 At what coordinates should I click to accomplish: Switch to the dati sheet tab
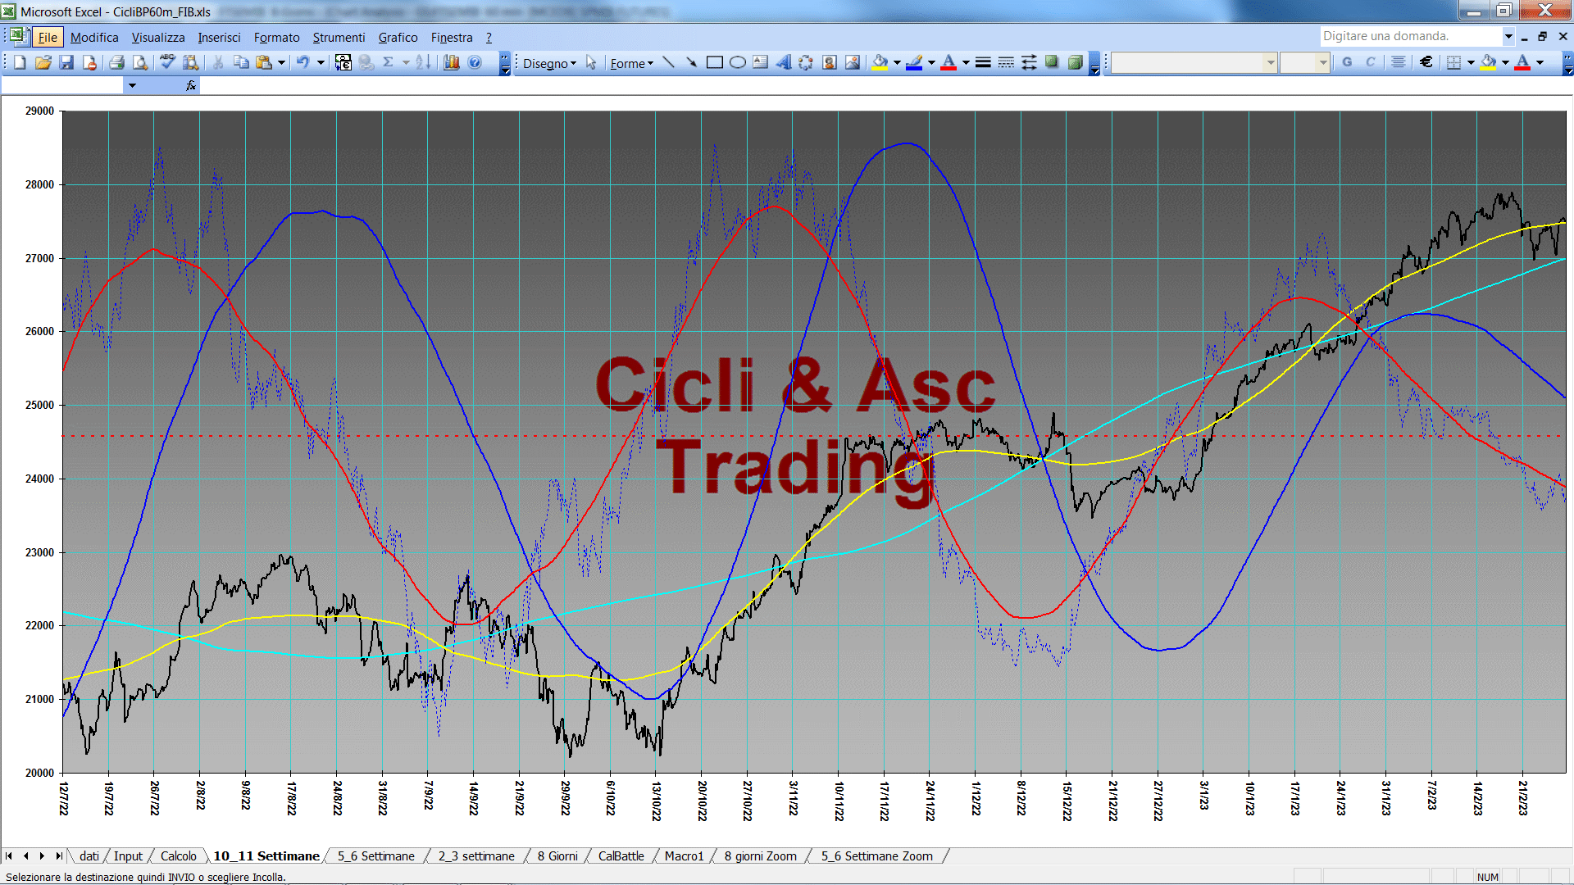(89, 855)
